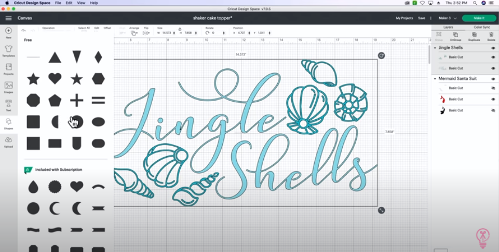Open My Projects
Screen dimensions: 499x252
point(404,18)
